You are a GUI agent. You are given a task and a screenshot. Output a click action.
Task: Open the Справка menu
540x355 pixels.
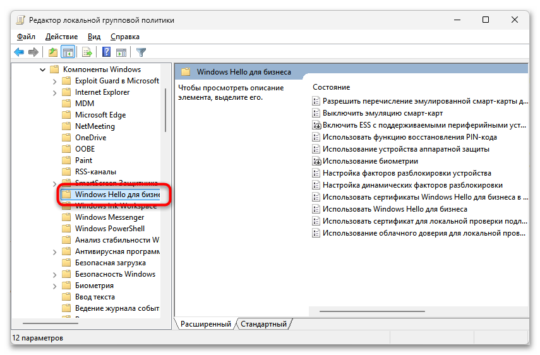coord(124,37)
